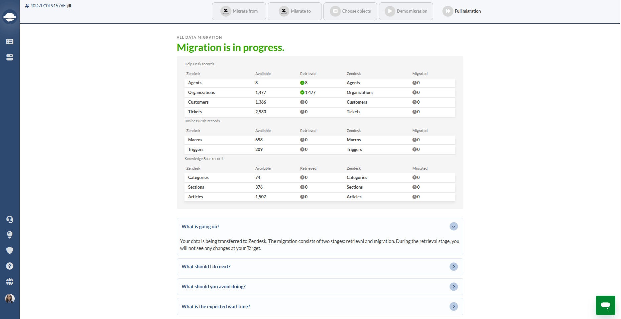Click the clock icon in Customers migrated
The width and height of the screenshot is (621, 319).
pyautogui.click(x=414, y=102)
